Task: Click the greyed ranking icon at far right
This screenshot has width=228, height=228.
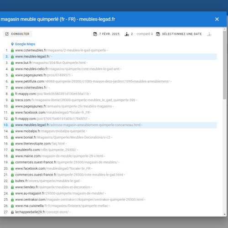Action: pyautogui.click(x=209, y=34)
